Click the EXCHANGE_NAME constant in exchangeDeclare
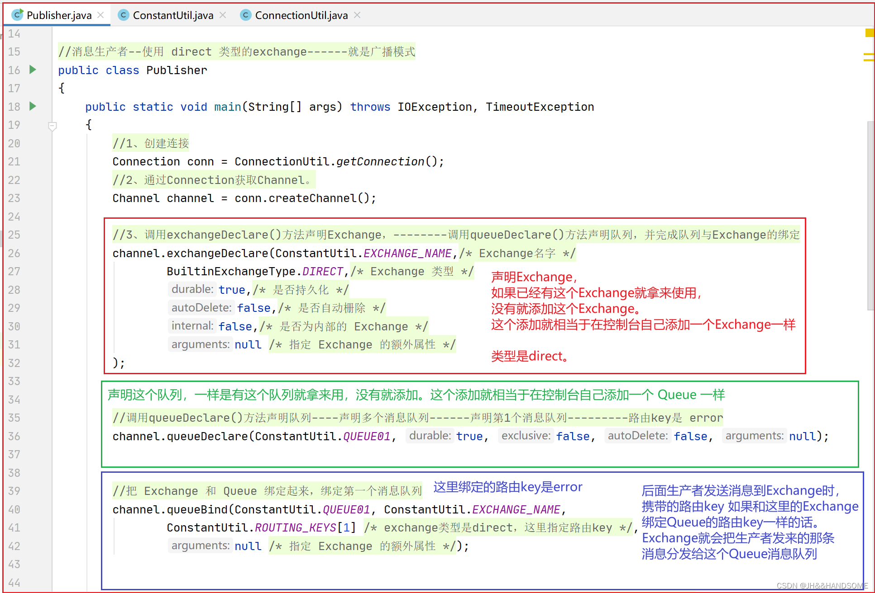The image size is (875, 593). point(407,253)
